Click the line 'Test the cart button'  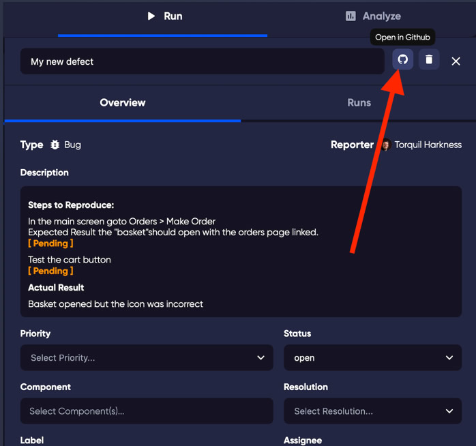pos(70,260)
